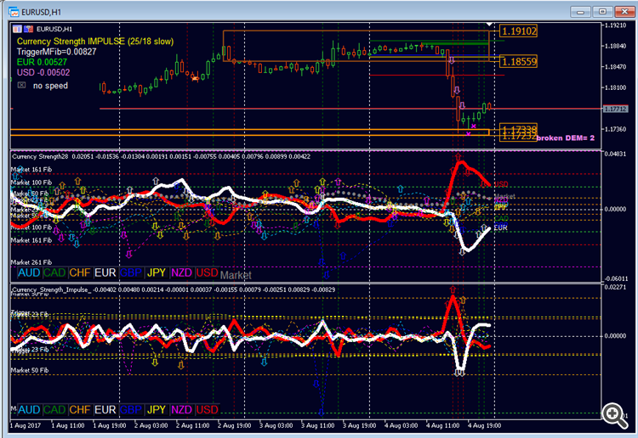This screenshot has width=638, height=438.
Task: Click NZD button in the Strength Impulse panel
Action: point(181,410)
